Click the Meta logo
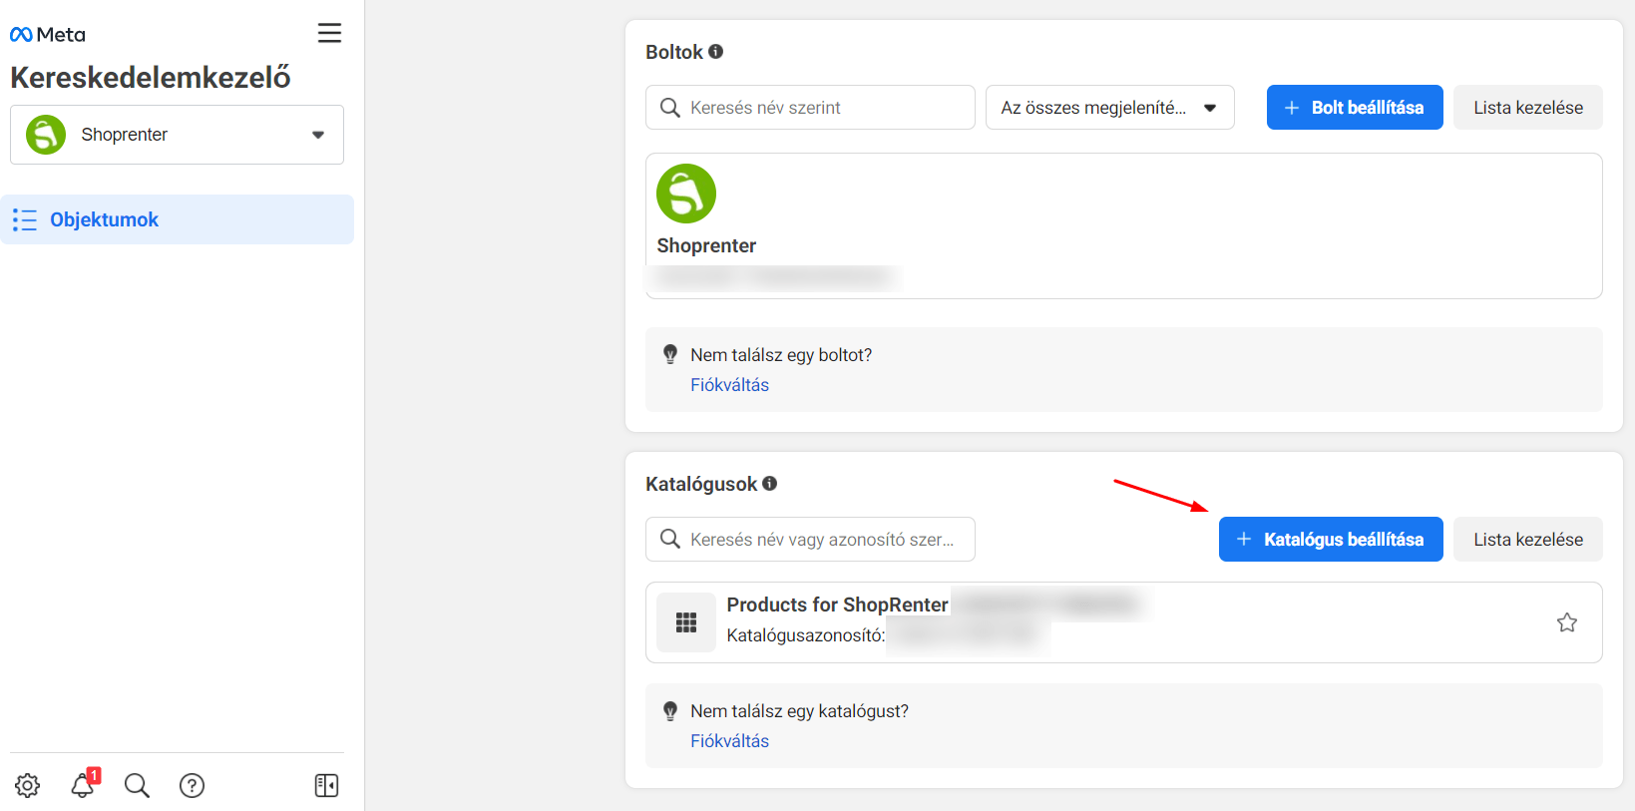Screen dimensions: 1635x811 tap(48, 35)
